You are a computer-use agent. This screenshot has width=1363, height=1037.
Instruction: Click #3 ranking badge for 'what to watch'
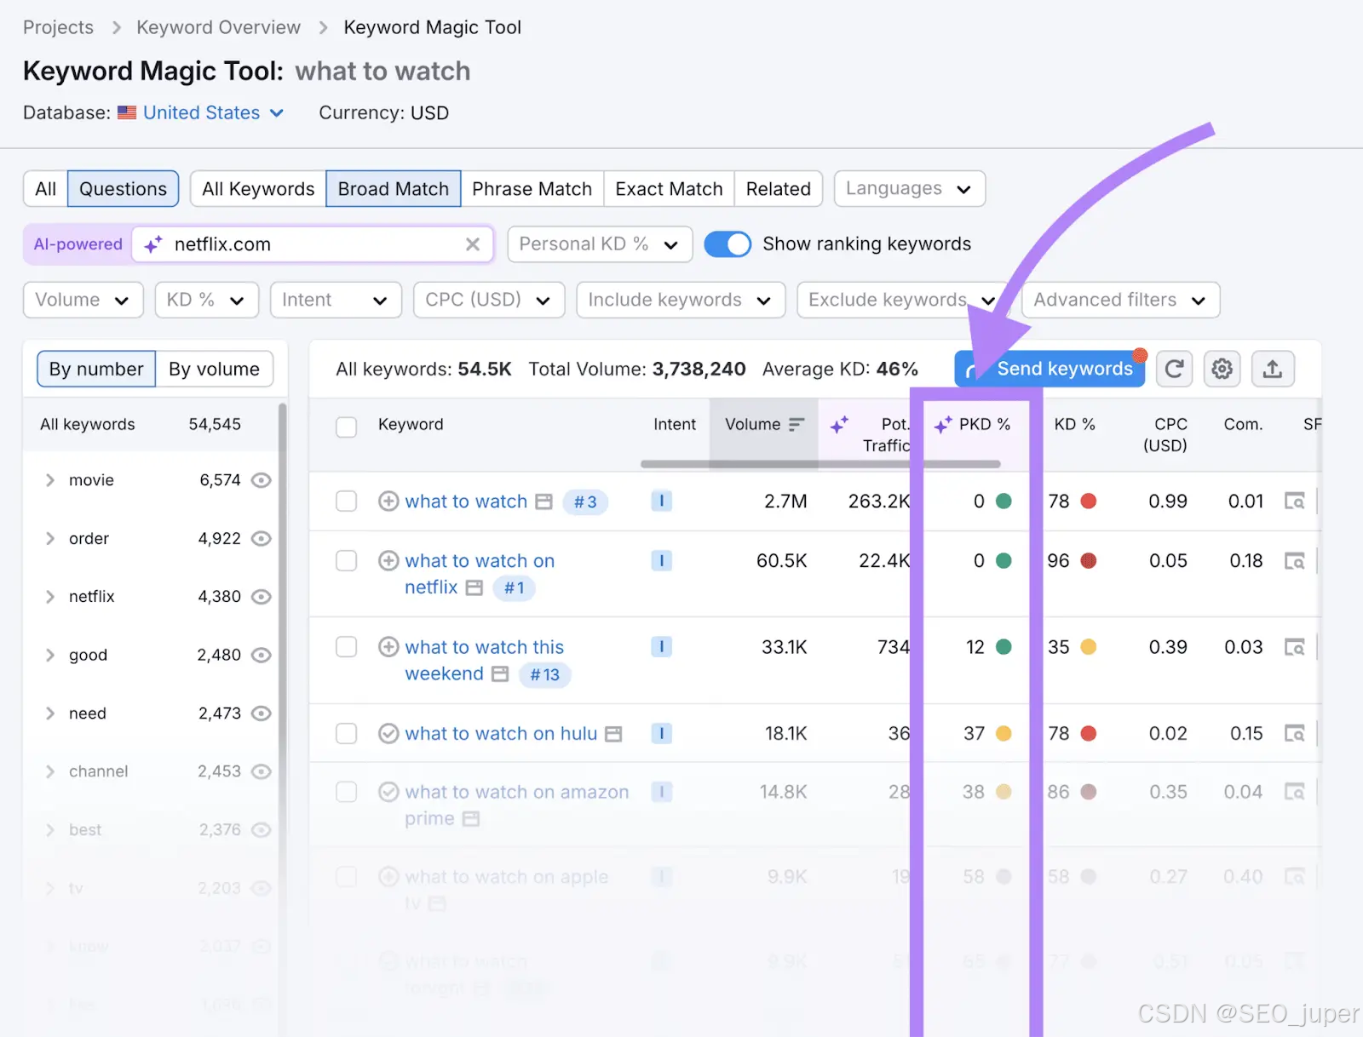pos(585,502)
